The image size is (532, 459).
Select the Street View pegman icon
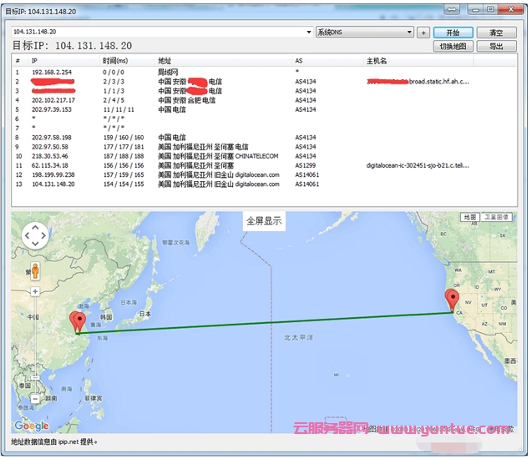pos(35,271)
